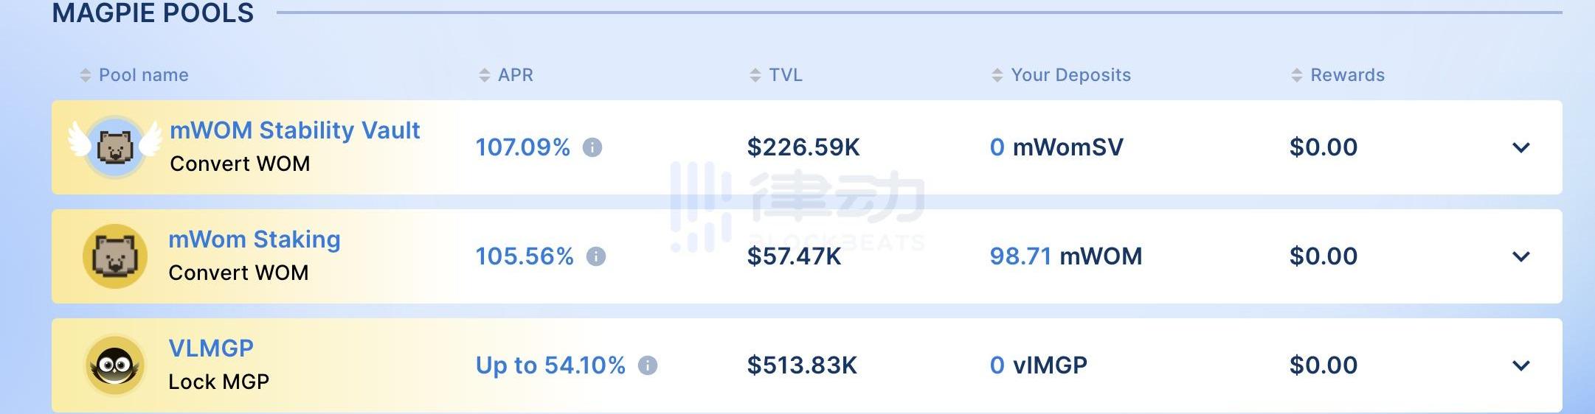Expand the VLMGP pool row
1595x414 pixels.
coord(1521,365)
